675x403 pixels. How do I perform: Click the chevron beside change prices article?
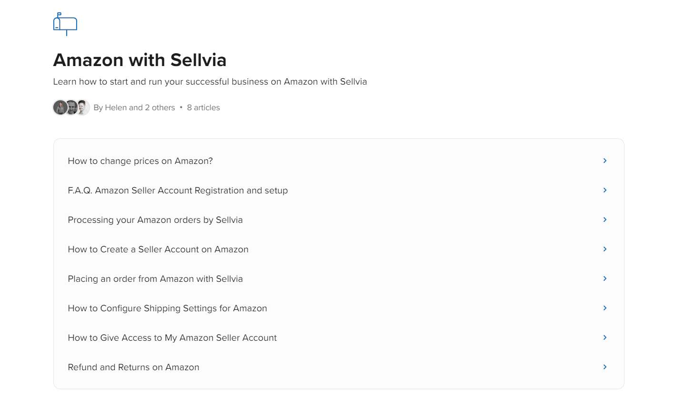coord(605,161)
